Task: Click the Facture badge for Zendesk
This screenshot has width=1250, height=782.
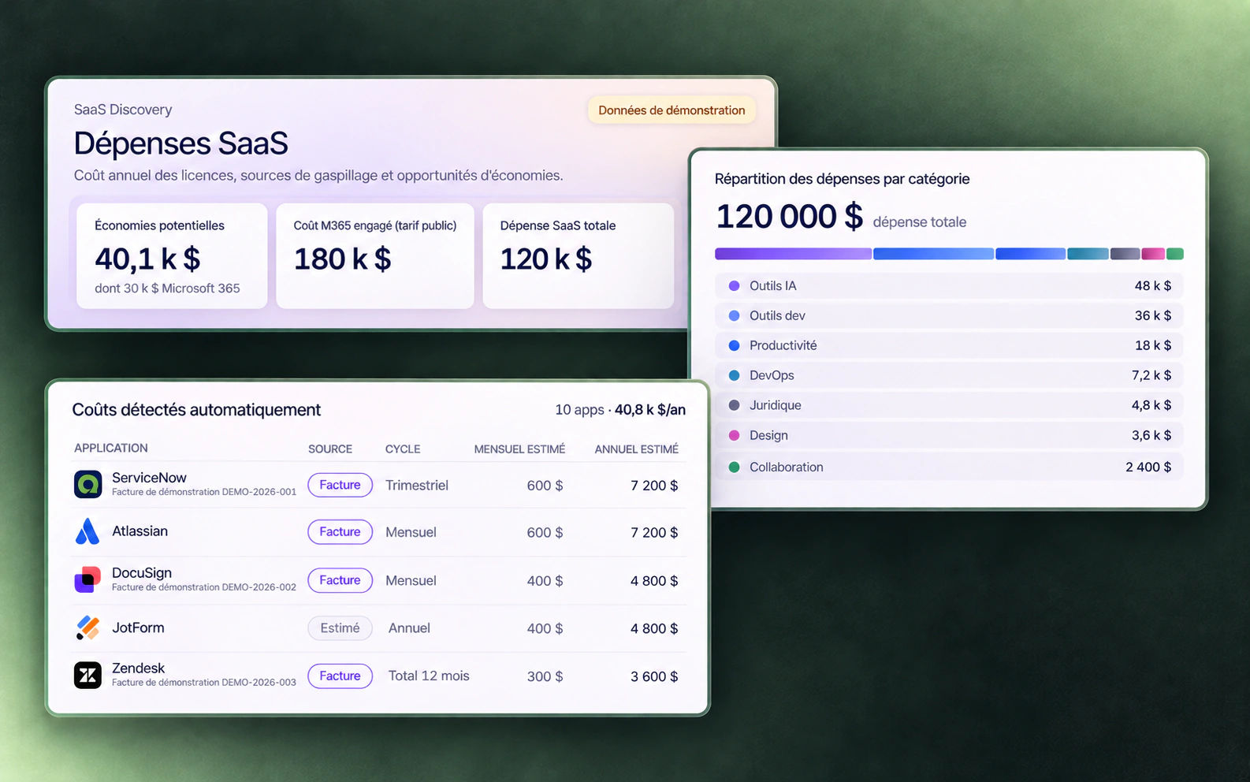Action: (340, 676)
